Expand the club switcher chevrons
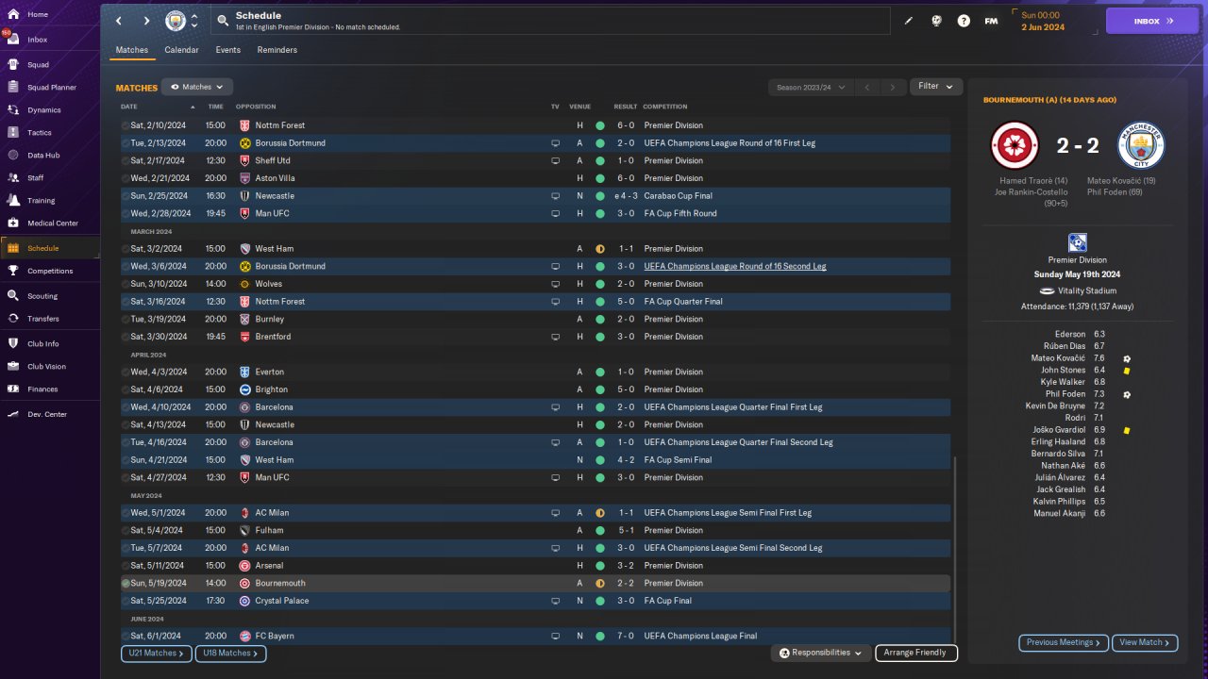Viewport: 1208px width, 679px height. click(x=194, y=21)
